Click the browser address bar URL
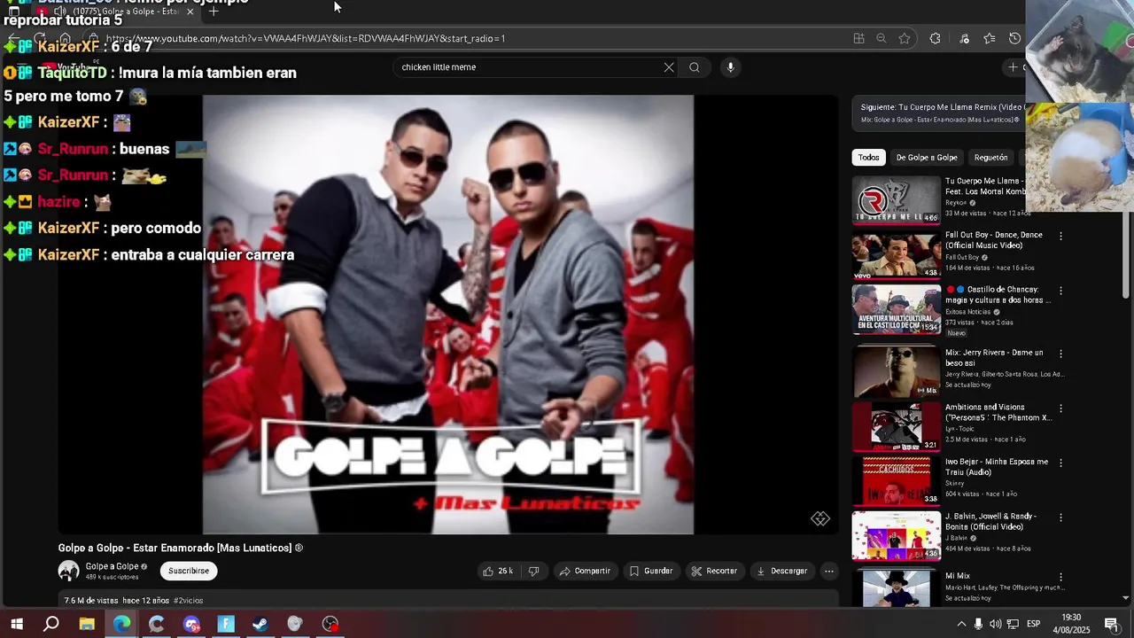Image resolution: width=1134 pixels, height=638 pixels. pos(306,38)
